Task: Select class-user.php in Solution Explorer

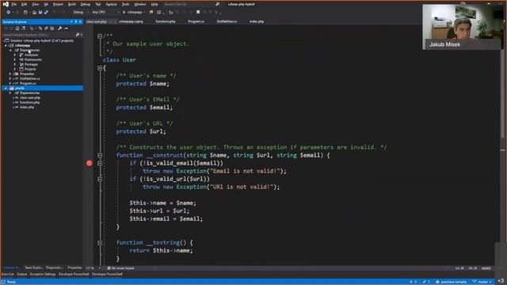Action: pos(30,97)
